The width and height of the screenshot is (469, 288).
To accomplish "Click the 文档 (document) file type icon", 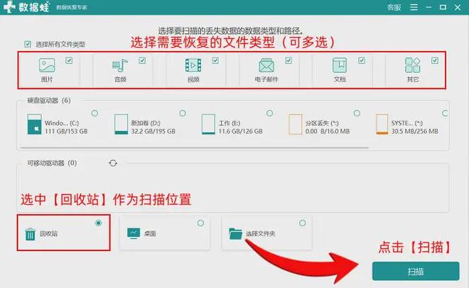I will coord(340,65).
